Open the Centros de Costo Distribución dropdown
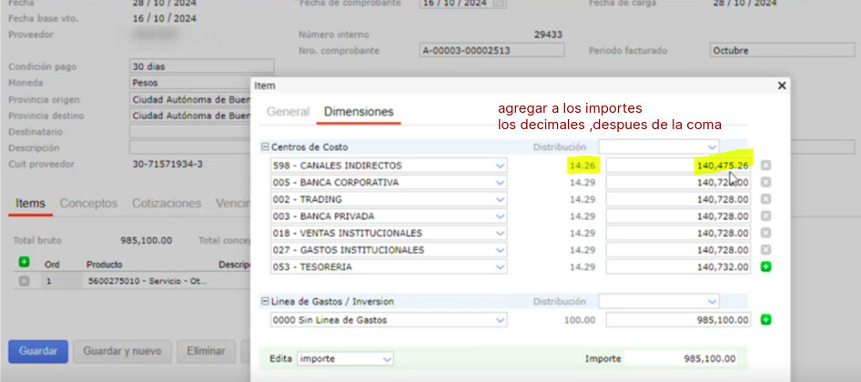The height and width of the screenshot is (382, 861). tap(659, 146)
